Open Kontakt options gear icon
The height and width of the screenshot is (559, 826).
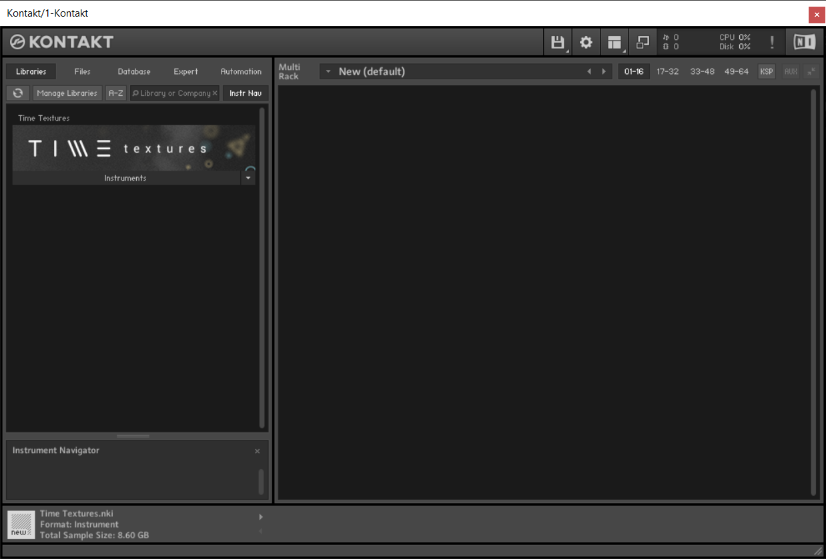(586, 43)
